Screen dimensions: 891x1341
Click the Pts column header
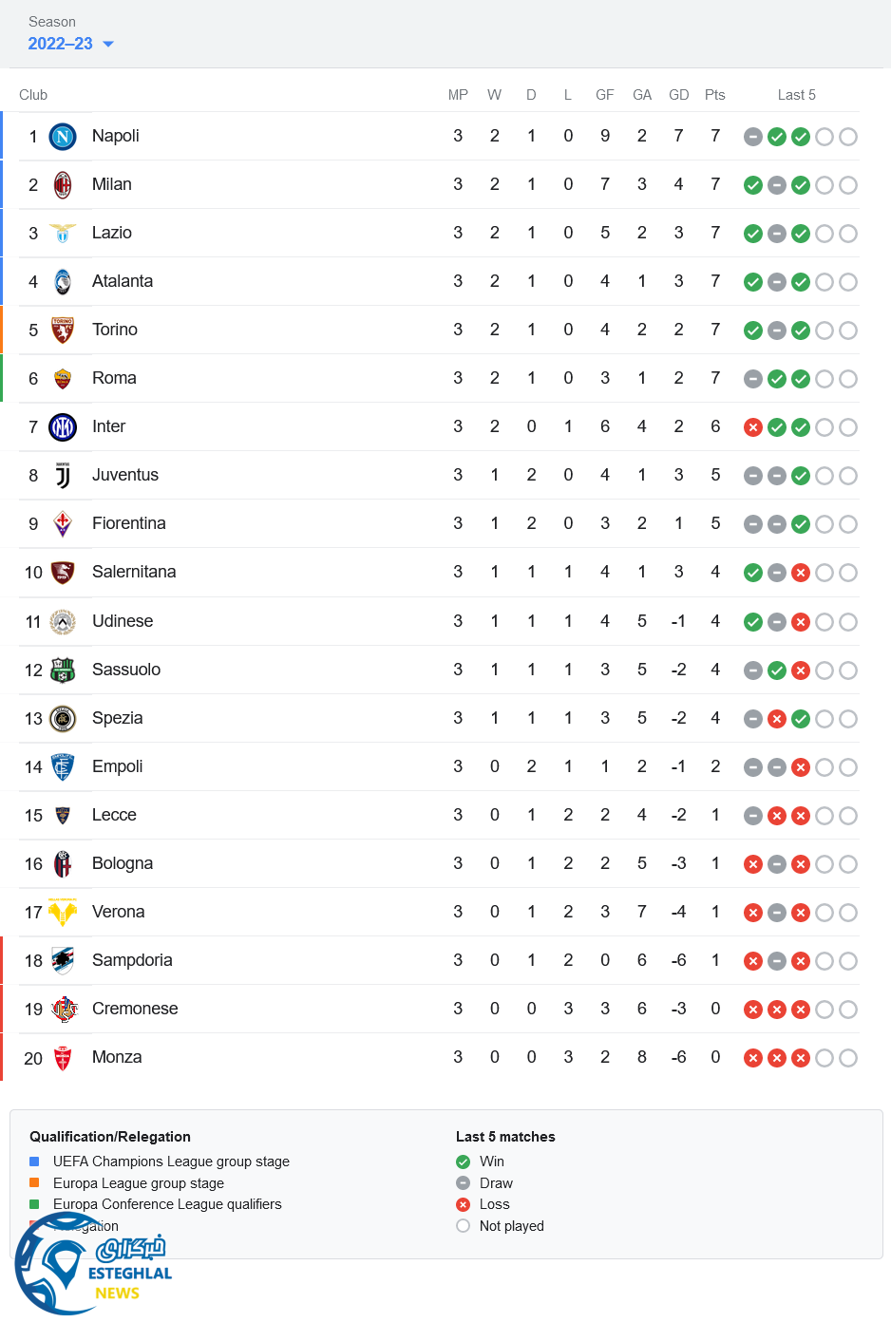715,95
